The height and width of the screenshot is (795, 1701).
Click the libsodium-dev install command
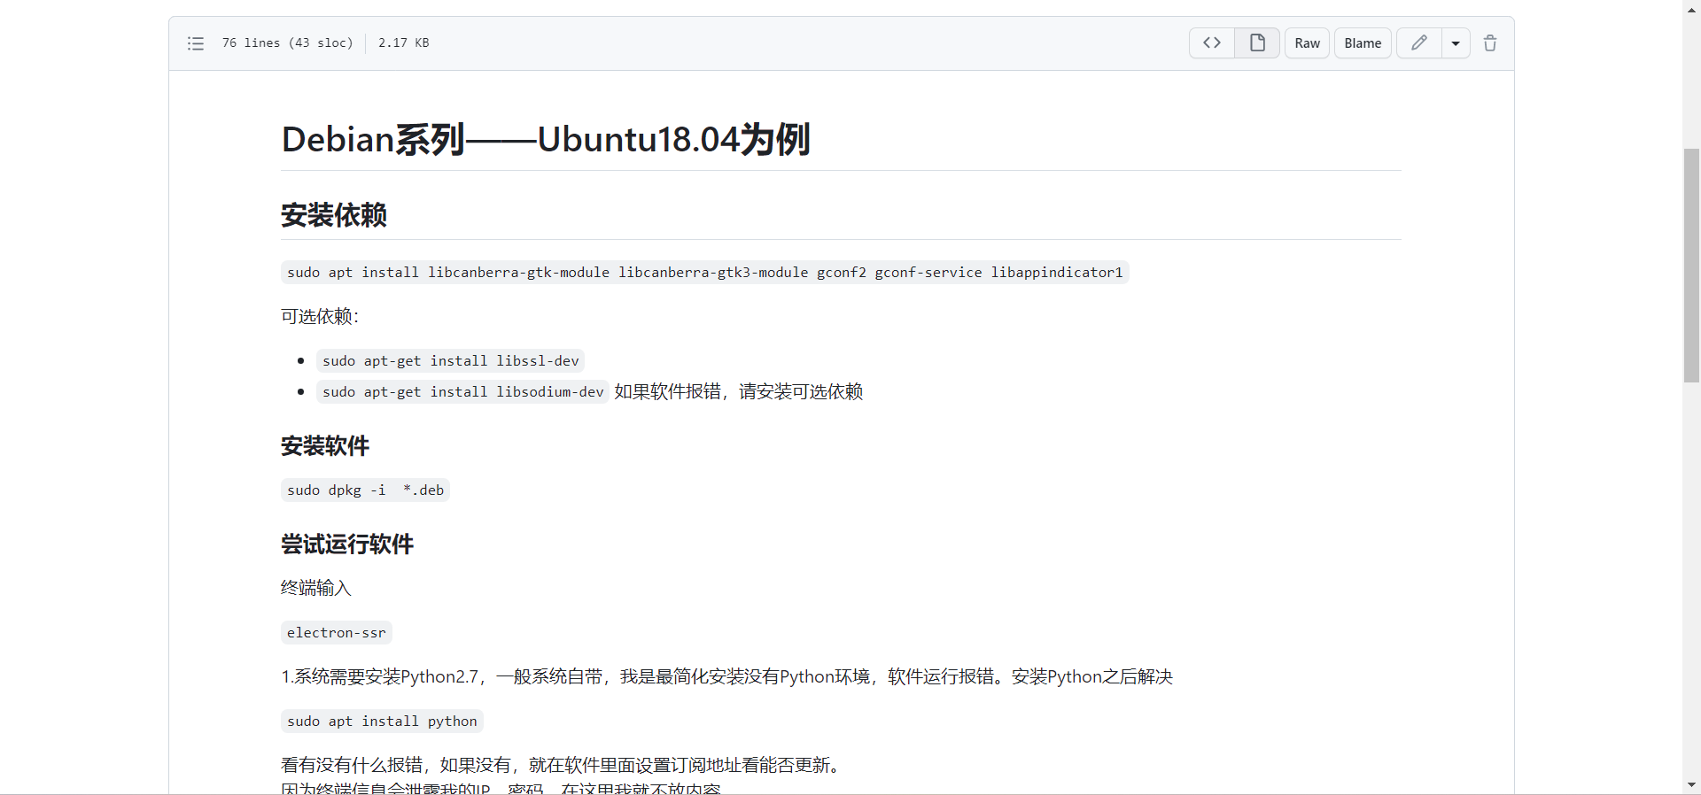[x=462, y=392]
